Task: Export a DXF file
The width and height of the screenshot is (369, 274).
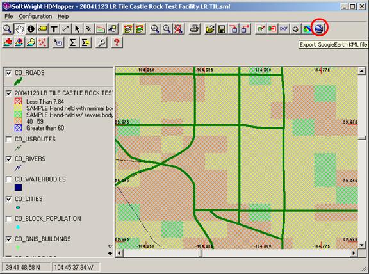Action: tap(284, 29)
